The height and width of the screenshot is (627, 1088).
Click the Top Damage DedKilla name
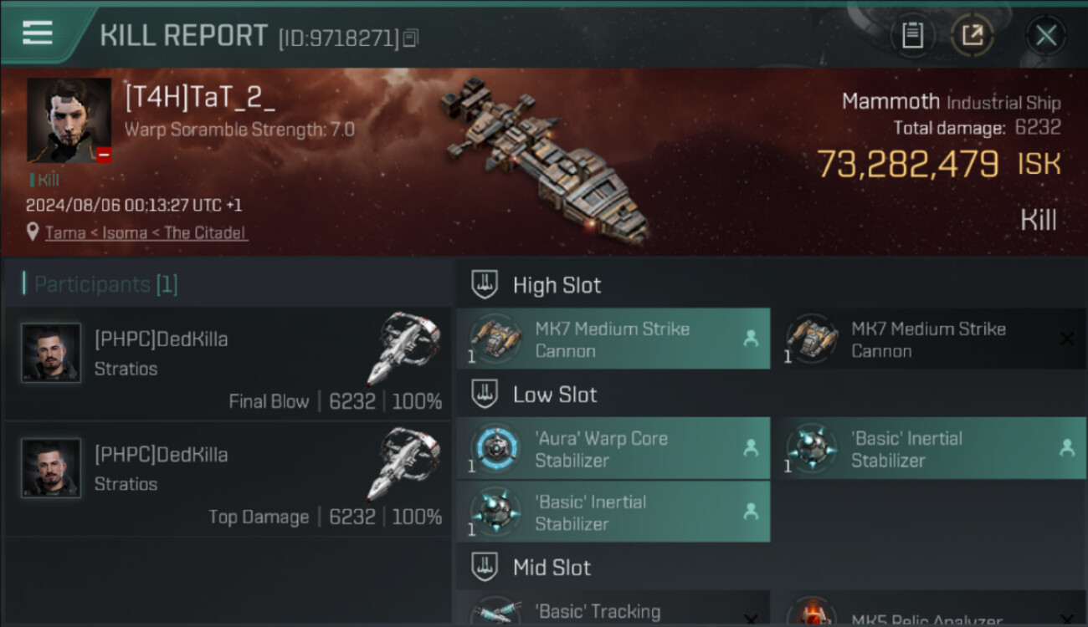pos(161,455)
